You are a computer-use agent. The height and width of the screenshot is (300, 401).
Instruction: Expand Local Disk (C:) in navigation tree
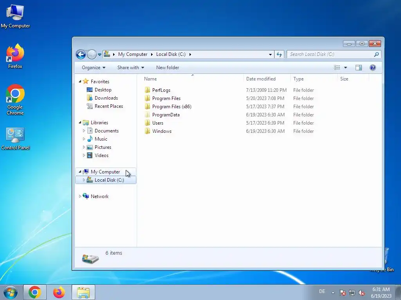click(84, 180)
